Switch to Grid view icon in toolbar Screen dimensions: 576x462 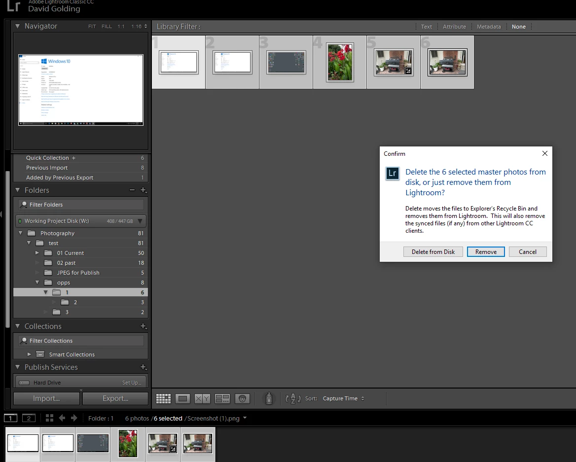click(x=163, y=398)
